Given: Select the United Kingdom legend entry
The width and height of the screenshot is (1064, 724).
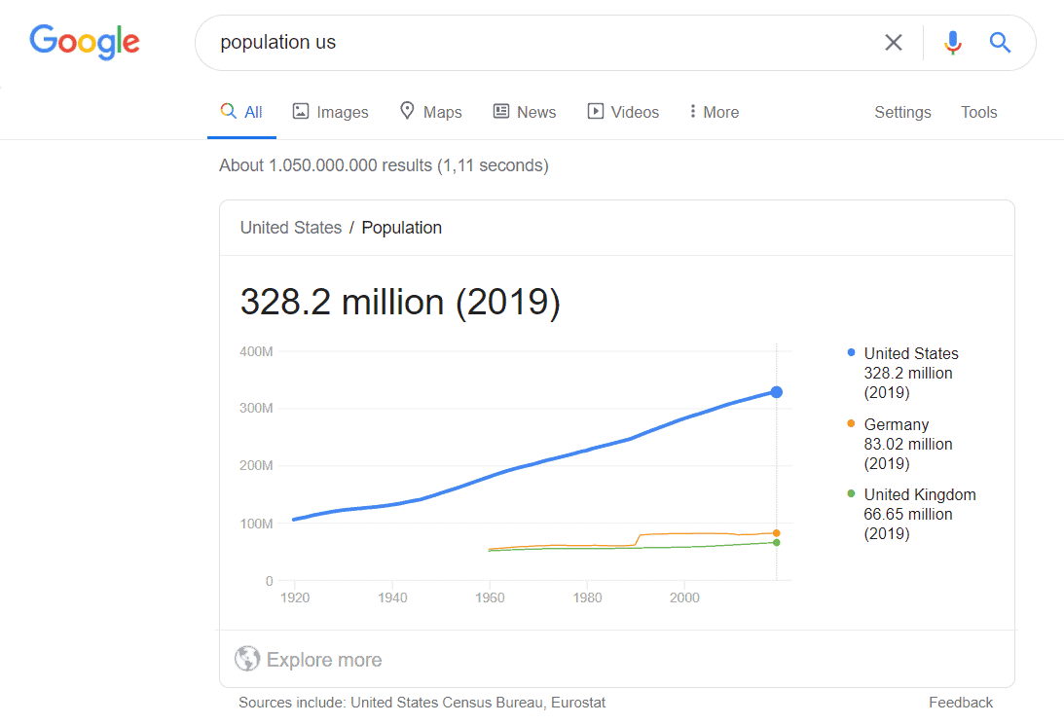Looking at the screenshot, I should pyautogui.click(x=920, y=494).
